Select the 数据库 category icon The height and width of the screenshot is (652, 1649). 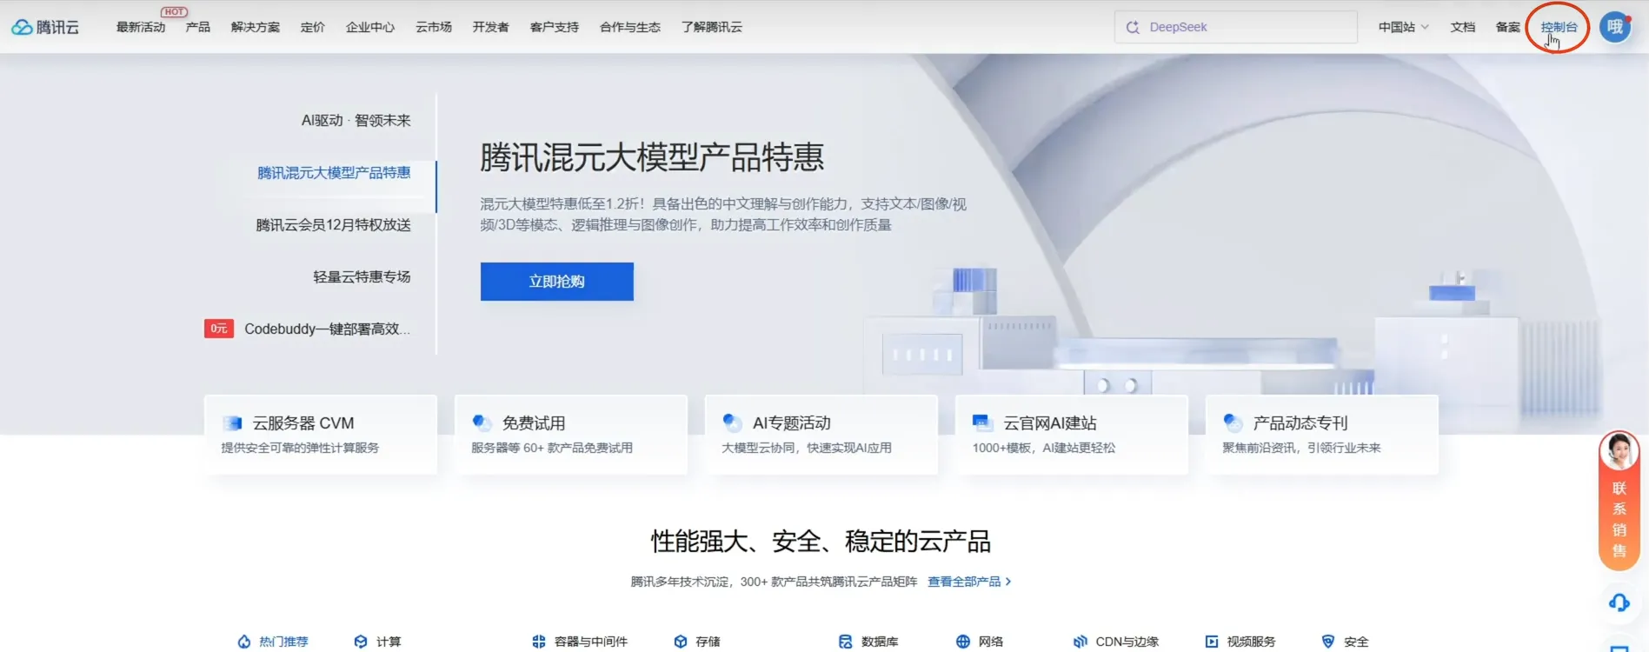click(x=845, y=642)
